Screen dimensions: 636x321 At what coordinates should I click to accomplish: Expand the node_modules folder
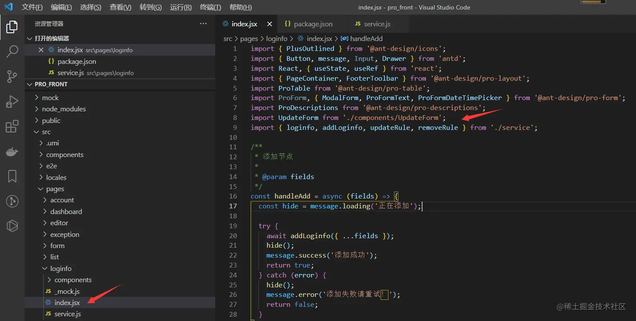point(64,109)
